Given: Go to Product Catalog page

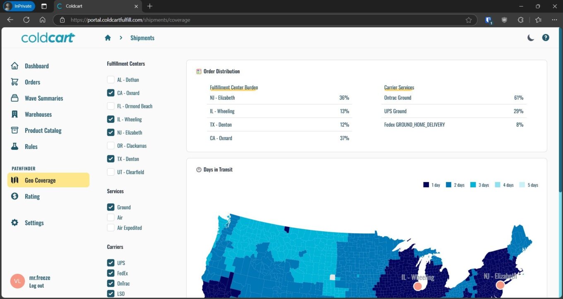Looking at the screenshot, I should click(43, 130).
